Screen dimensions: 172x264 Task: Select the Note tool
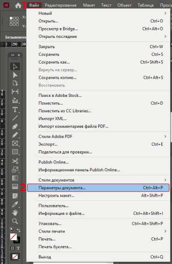pos(15,196)
